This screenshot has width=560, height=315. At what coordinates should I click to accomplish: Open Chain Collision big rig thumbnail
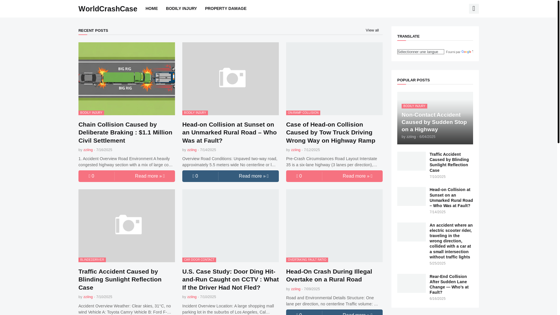coord(127,79)
